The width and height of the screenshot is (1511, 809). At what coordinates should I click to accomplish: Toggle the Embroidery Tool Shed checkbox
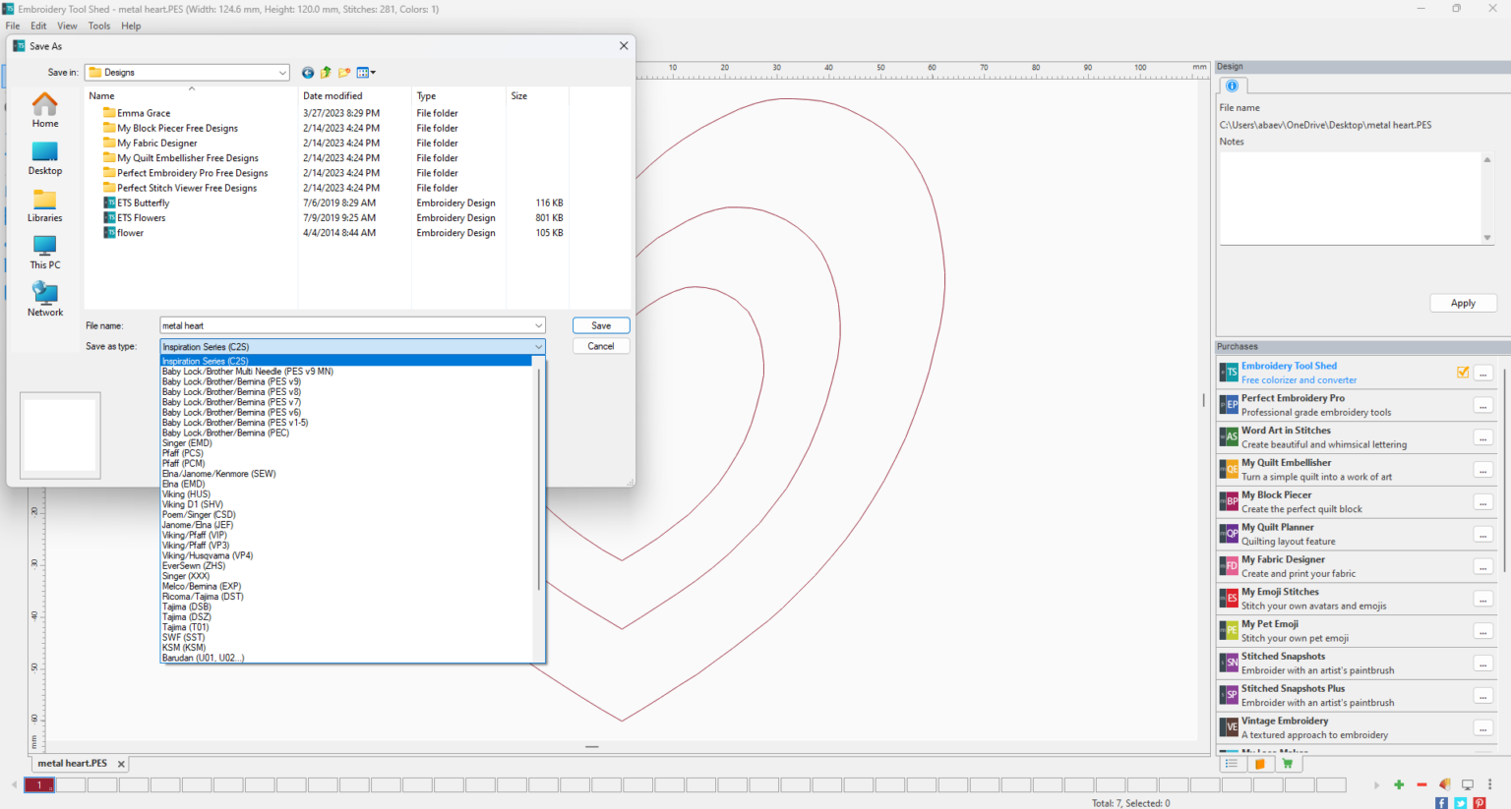click(x=1465, y=373)
